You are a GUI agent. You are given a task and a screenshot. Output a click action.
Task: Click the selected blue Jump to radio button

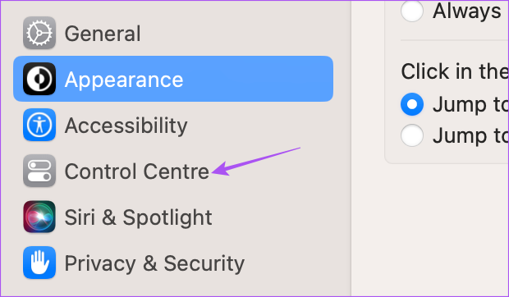coord(412,104)
